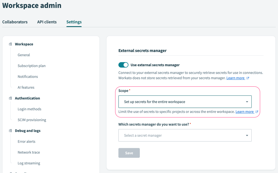This screenshot has width=278, height=173.
Task: Click the building icon beside Workspace heading
Action: [10, 44]
